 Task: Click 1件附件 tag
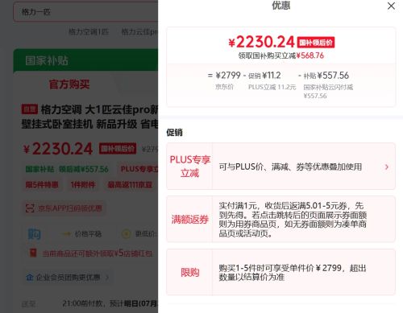(83, 185)
